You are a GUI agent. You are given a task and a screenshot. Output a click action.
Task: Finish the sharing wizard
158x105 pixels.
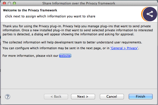coord(141,97)
